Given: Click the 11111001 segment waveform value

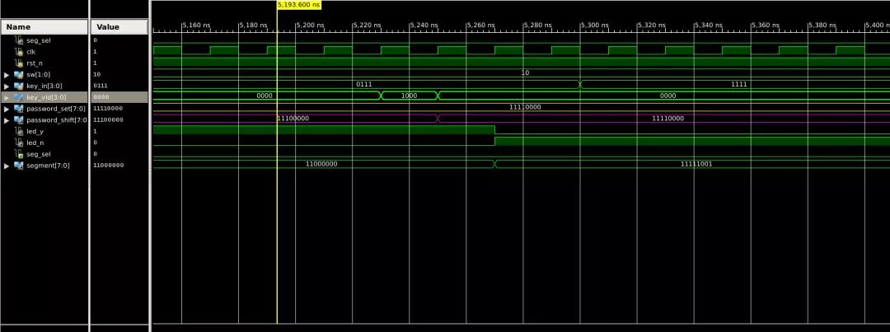Looking at the screenshot, I should [x=696, y=164].
